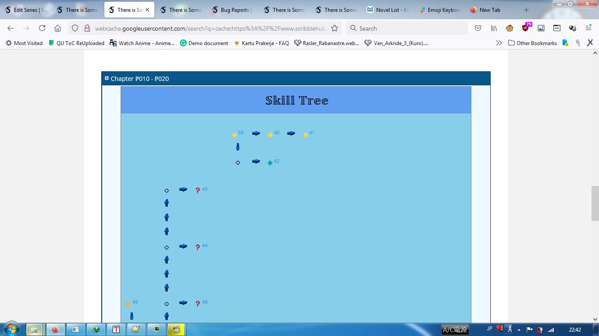
Task: Open the uBlock Origin extension icon
Action: (x=525, y=28)
